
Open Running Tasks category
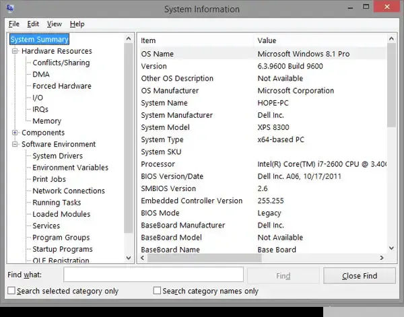(x=57, y=203)
